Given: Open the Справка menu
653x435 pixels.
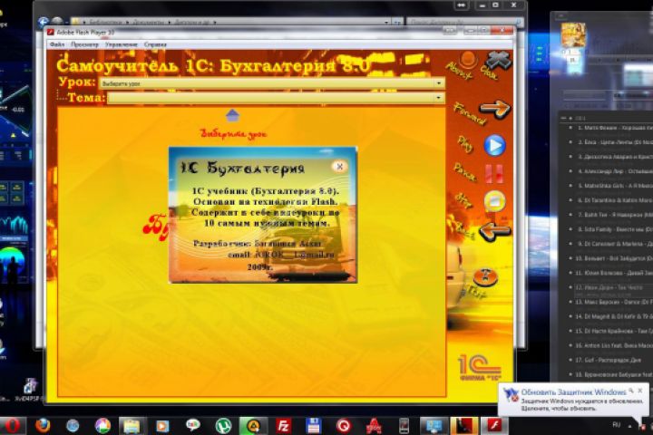Looking at the screenshot, I should pos(155,44).
